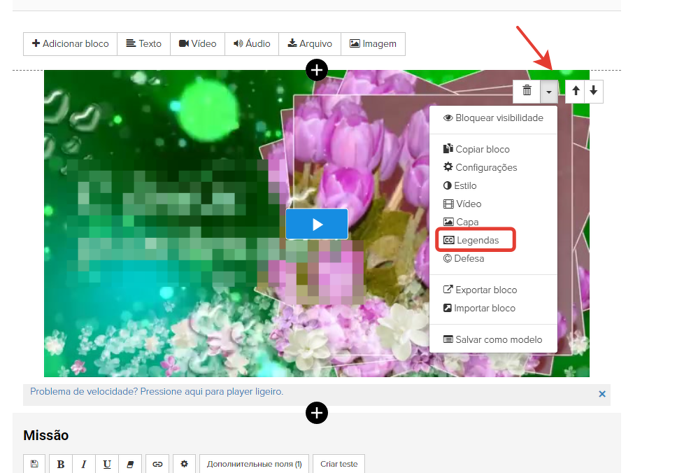Viewport: 698px width, 473px height.
Task: Toggle Bloquear visibilidade option
Action: pos(493,118)
